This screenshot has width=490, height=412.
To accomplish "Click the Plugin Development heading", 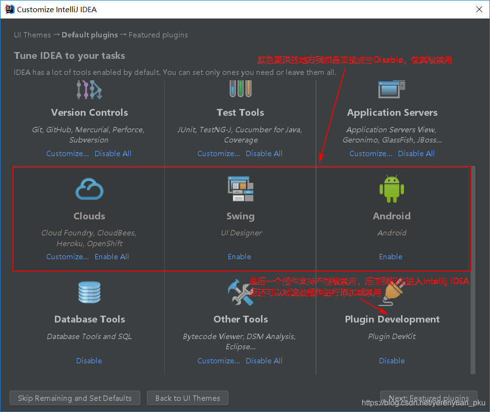I will 392,319.
